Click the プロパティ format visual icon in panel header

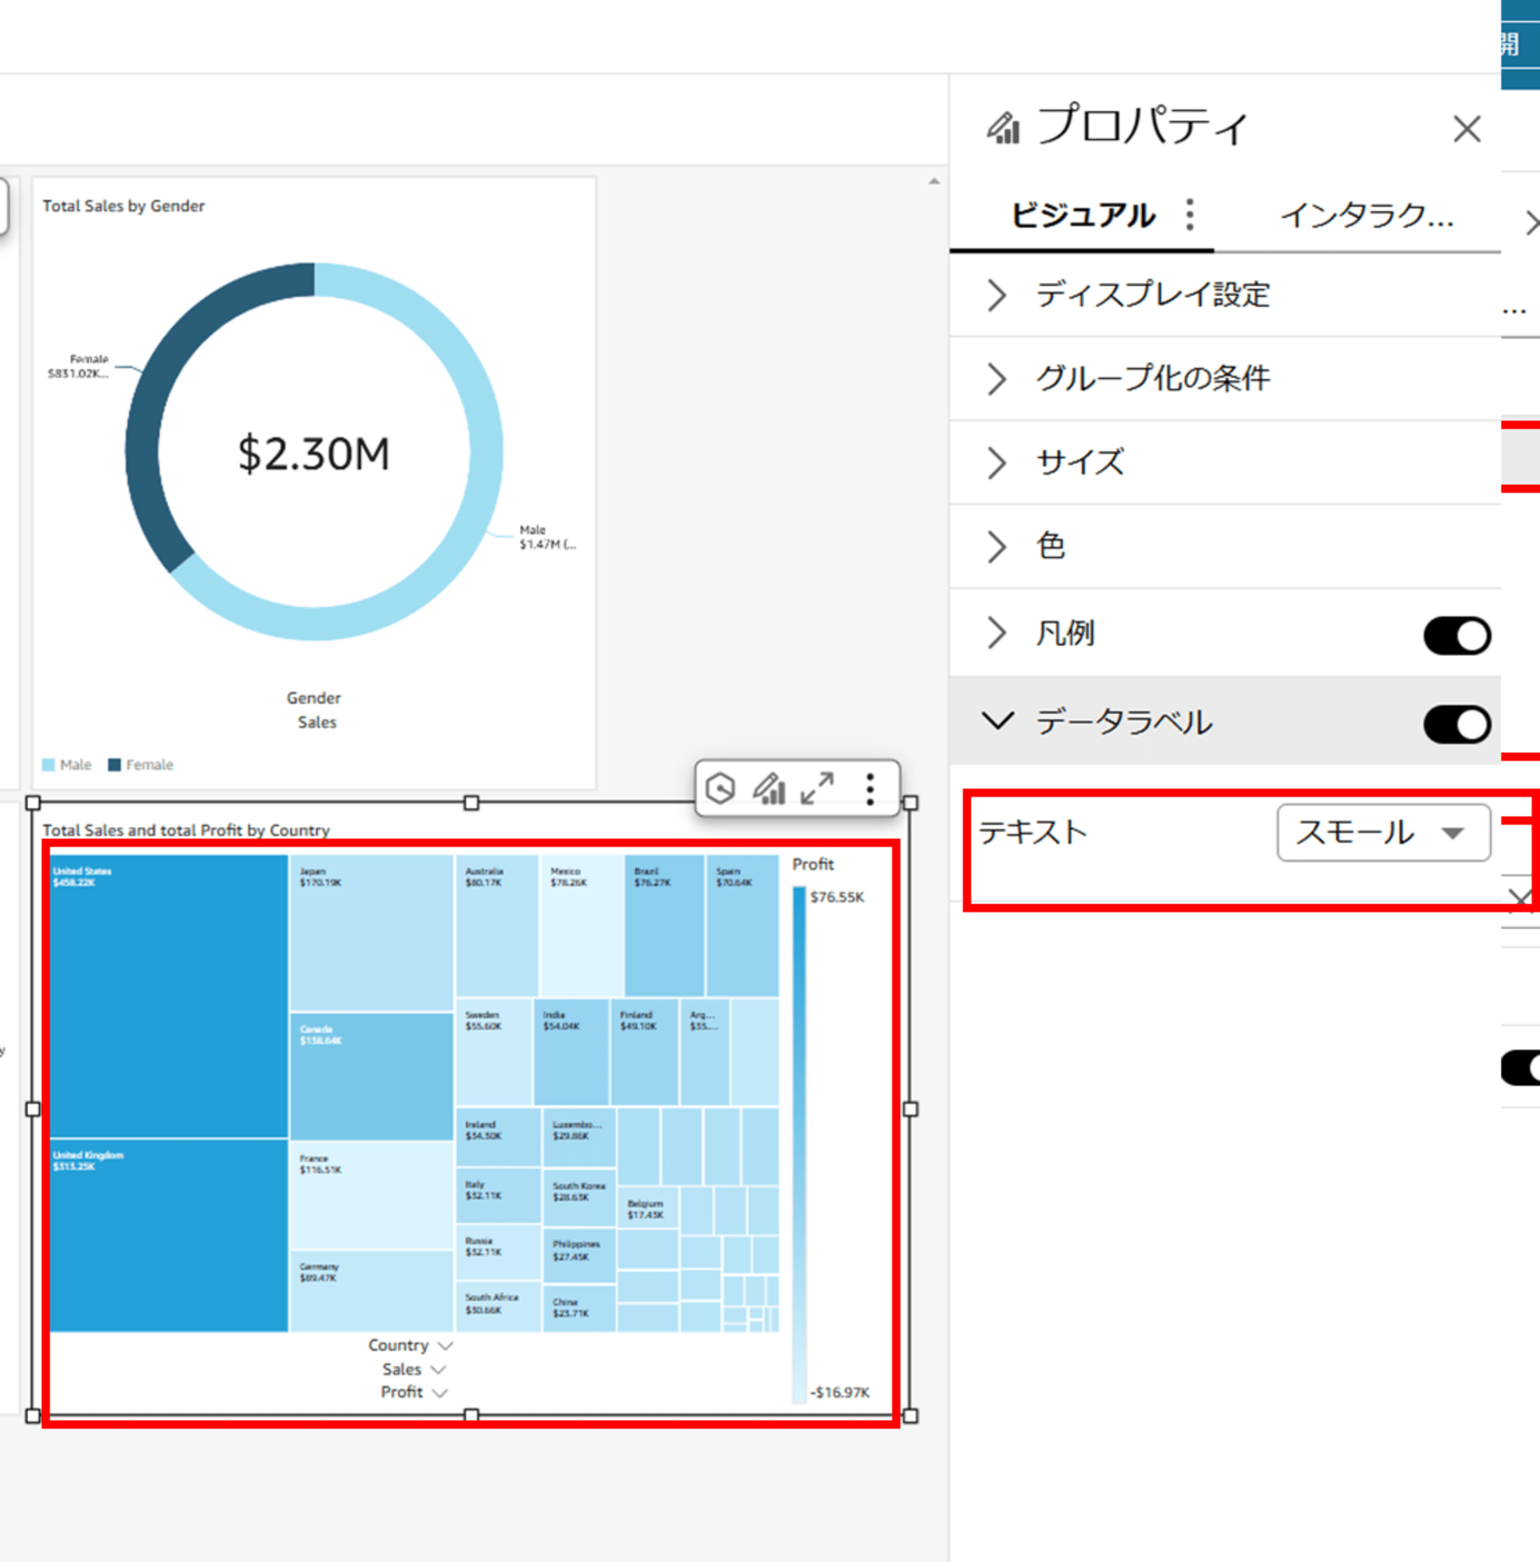1003,128
